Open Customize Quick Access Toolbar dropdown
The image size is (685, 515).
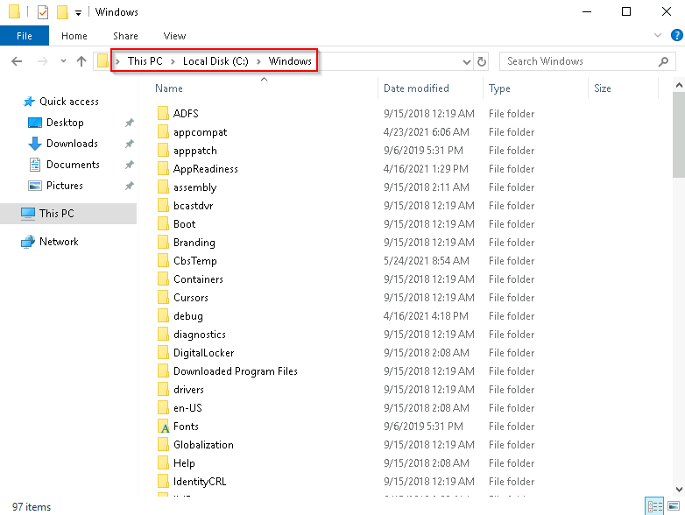pos(78,12)
